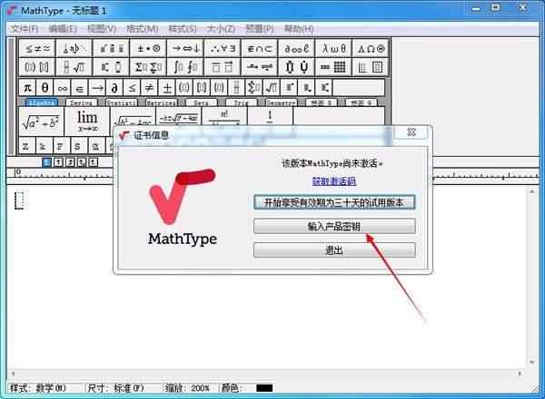Switch to the Statistics tab
This screenshot has height=399, width=545.
[x=122, y=102]
